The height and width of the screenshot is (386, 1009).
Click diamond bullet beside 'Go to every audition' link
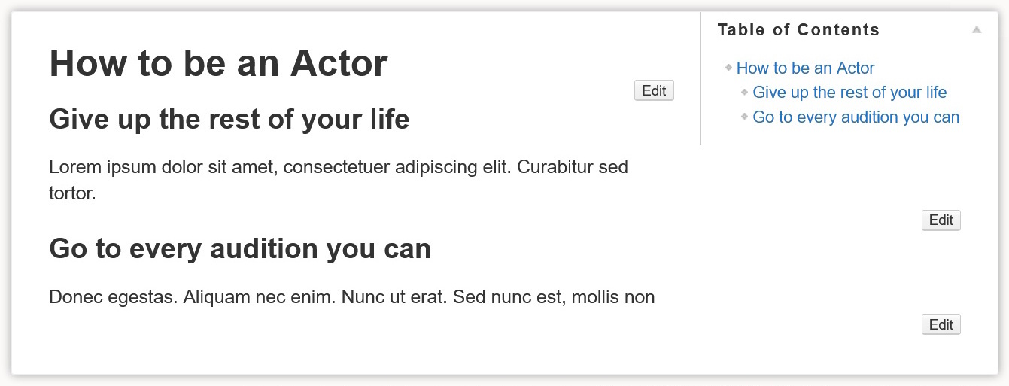(745, 117)
